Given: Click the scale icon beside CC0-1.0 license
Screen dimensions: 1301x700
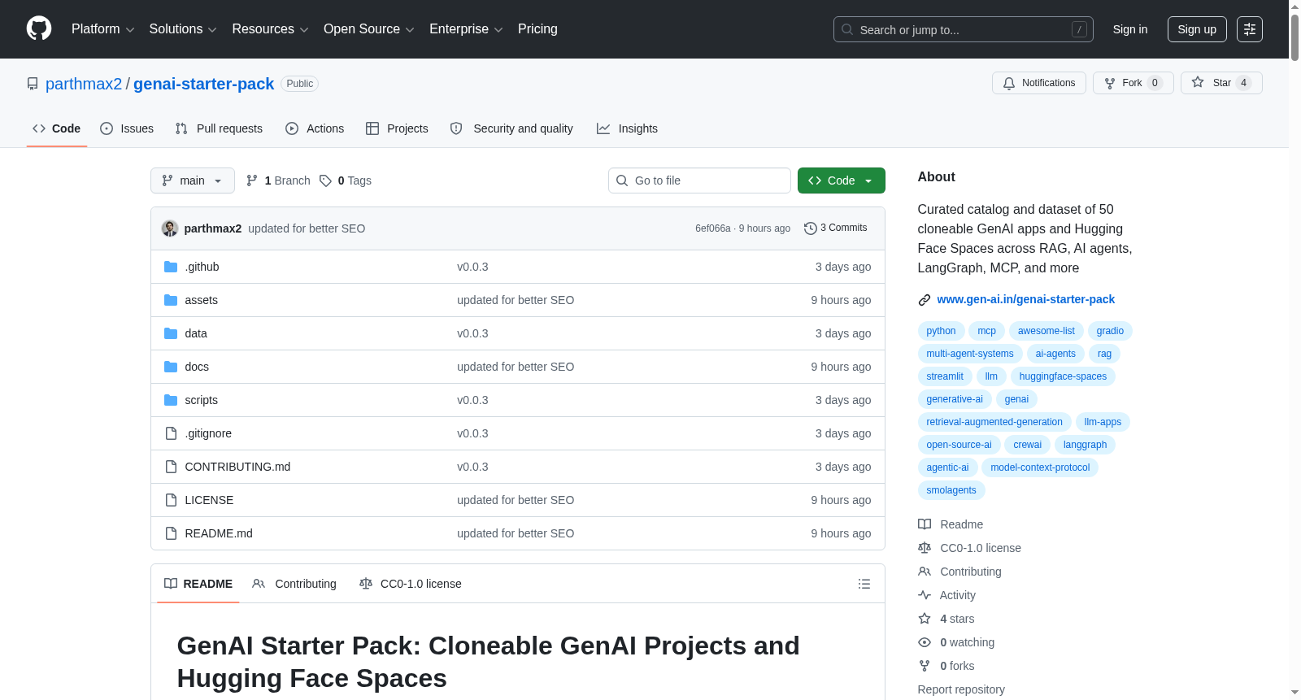Looking at the screenshot, I should pos(925,548).
